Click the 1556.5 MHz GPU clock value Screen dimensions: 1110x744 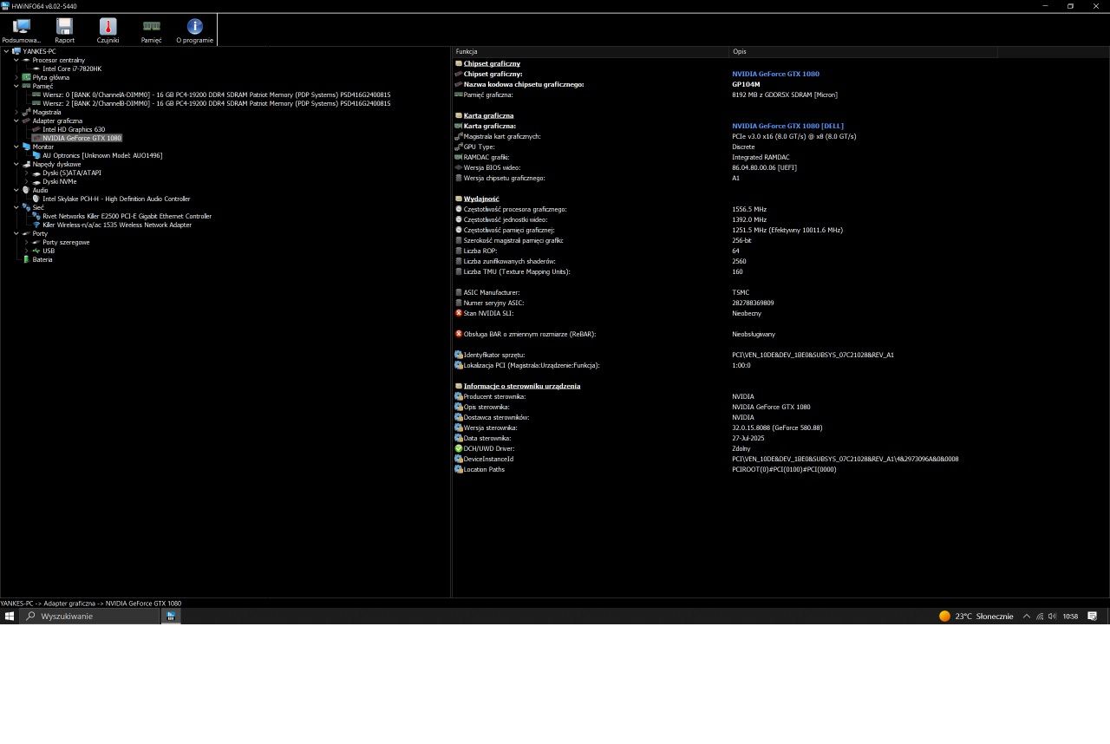[749, 209]
